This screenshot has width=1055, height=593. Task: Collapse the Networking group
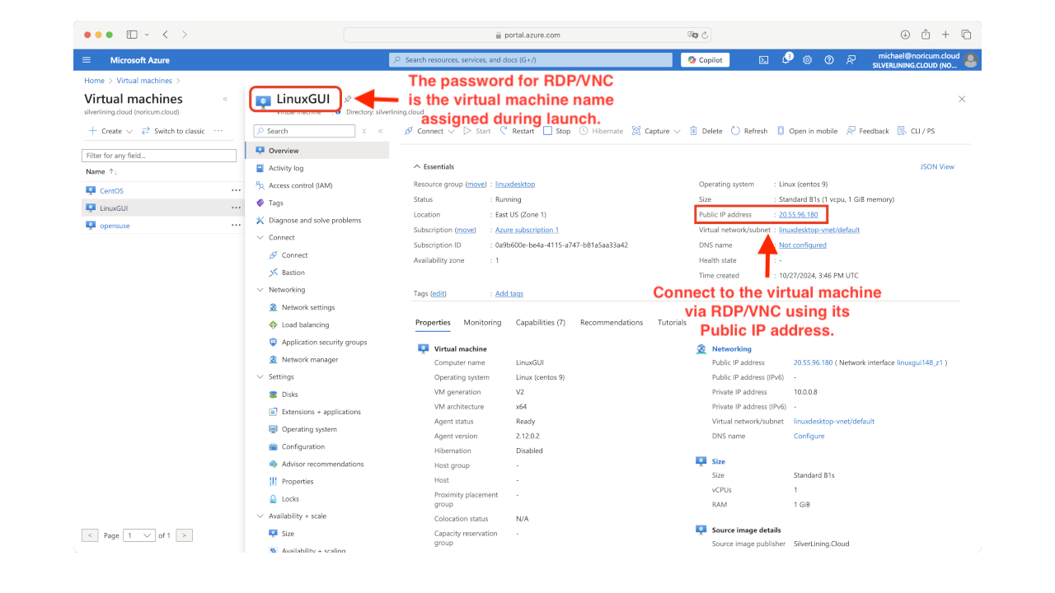(x=260, y=290)
